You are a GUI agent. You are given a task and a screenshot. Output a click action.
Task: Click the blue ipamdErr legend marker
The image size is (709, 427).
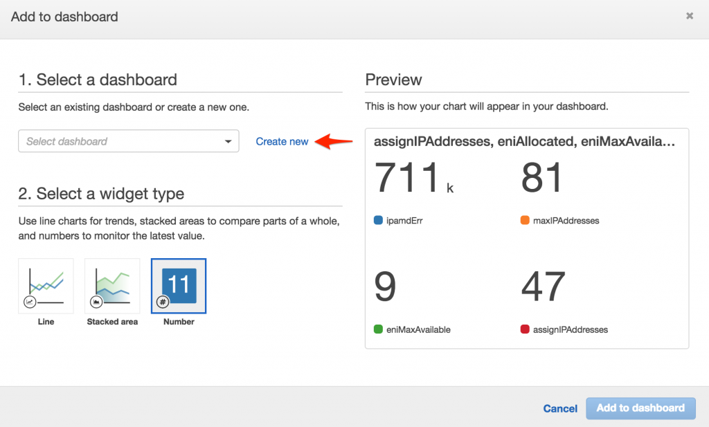(x=378, y=220)
